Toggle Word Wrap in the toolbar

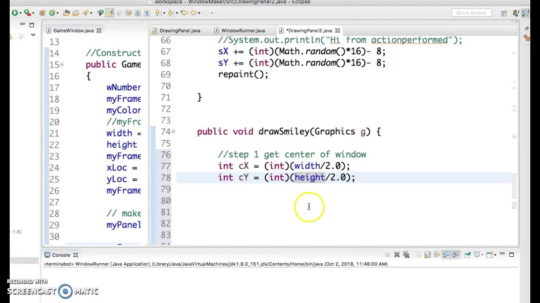(x=128, y=13)
